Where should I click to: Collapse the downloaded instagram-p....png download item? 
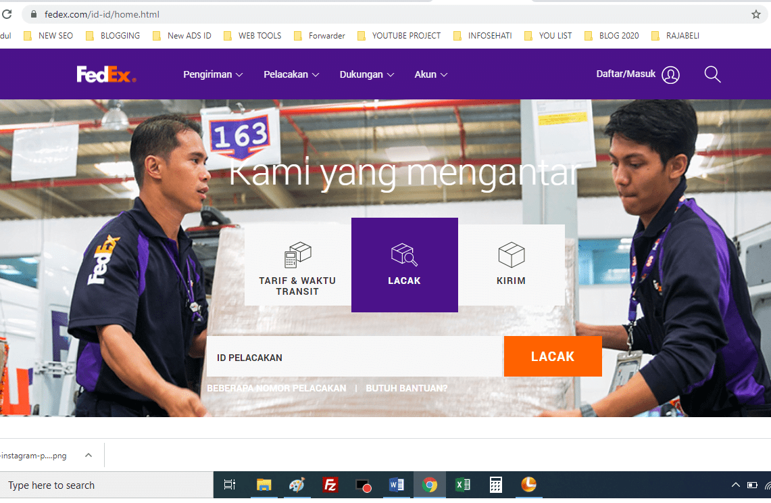tap(88, 455)
